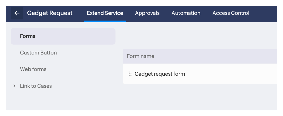Click the Form name column header

[140, 56]
